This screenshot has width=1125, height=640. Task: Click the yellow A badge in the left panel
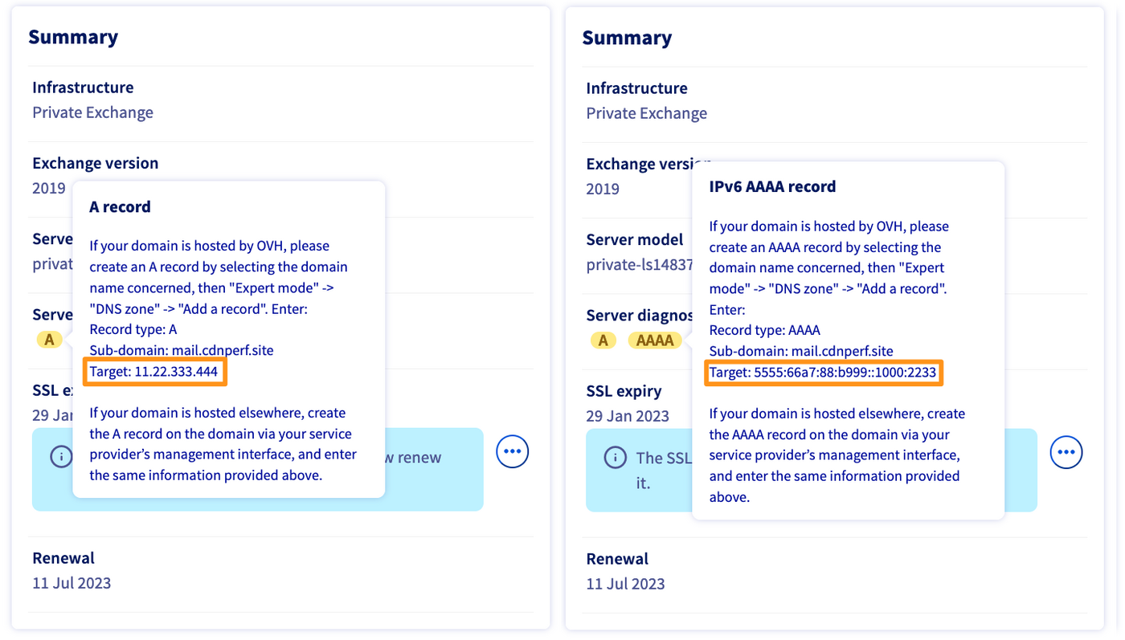point(49,340)
